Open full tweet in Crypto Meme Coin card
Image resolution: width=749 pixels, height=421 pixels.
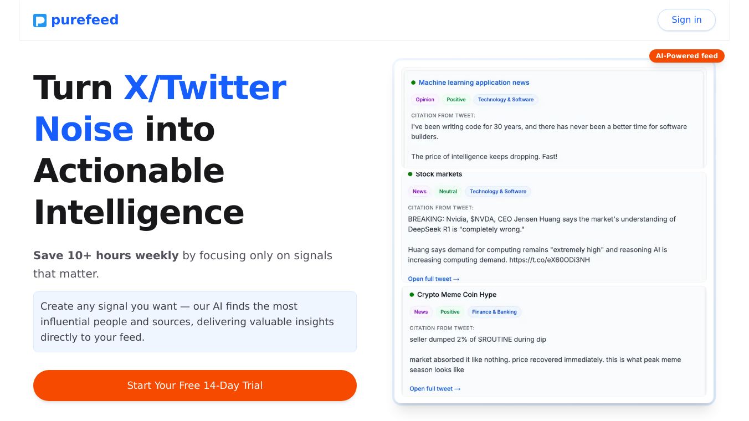435,389
